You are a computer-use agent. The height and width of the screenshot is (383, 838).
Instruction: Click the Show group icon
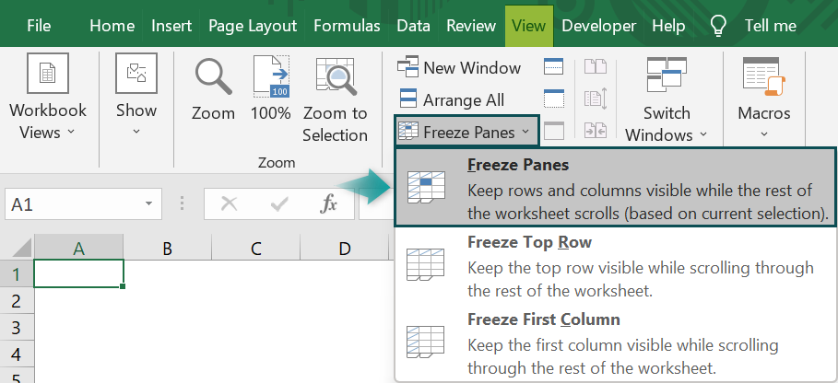click(x=136, y=73)
